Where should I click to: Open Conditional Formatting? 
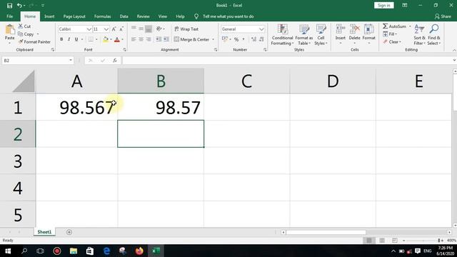click(x=282, y=35)
